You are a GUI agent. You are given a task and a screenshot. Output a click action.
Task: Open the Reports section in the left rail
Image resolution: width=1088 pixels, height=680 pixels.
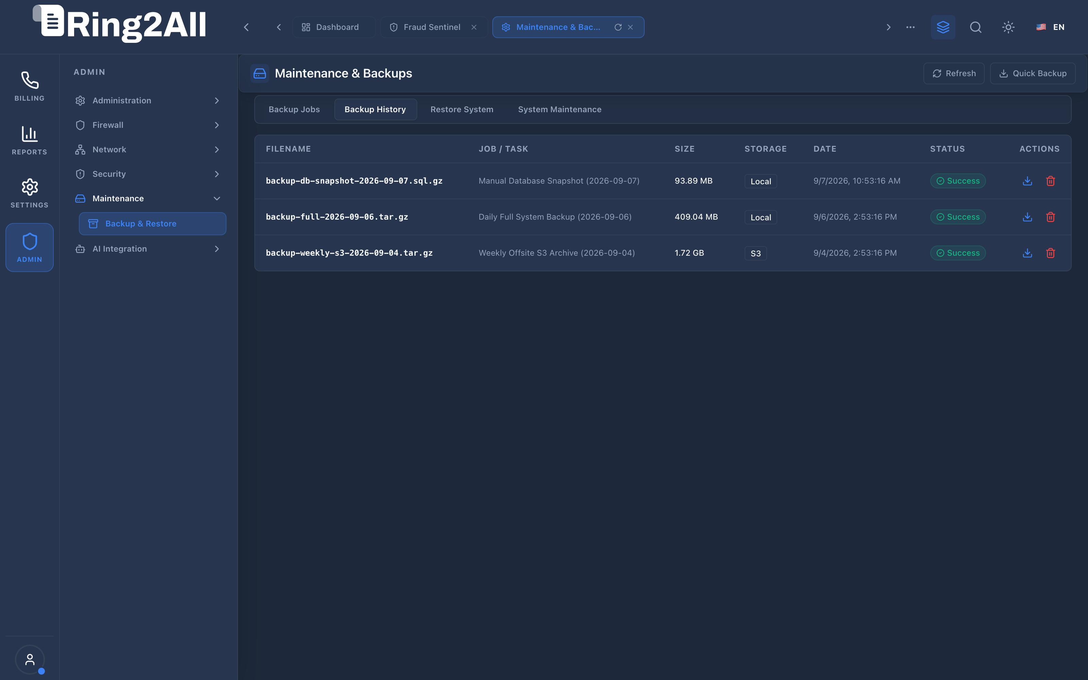click(x=30, y=140)
